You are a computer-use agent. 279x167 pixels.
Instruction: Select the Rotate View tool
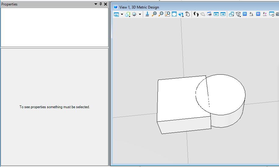coord(181,14)
